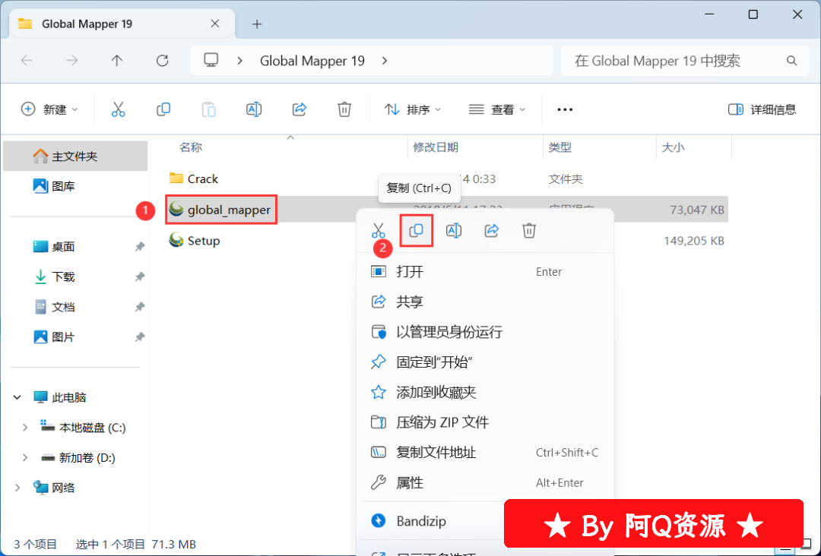Image resolution: width=821 pixels, height=556 pixels.
Task: Add a new tab with the plus button
Action: (x=257, y=24)
